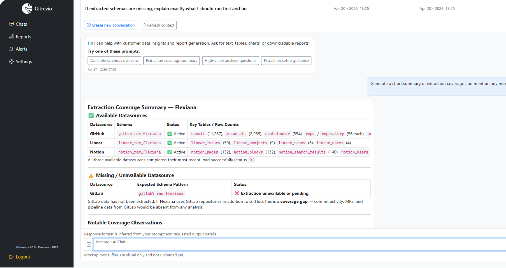This screenshot has width=506, height=268.
Task: Click the attach file plus icon
Action: pos(89,244)
